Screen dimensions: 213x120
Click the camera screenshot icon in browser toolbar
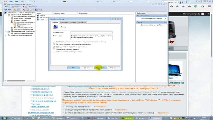pyautogui.click(x=172, y=6)
